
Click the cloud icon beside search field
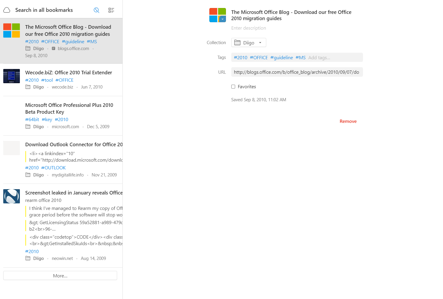click(7, 10)
